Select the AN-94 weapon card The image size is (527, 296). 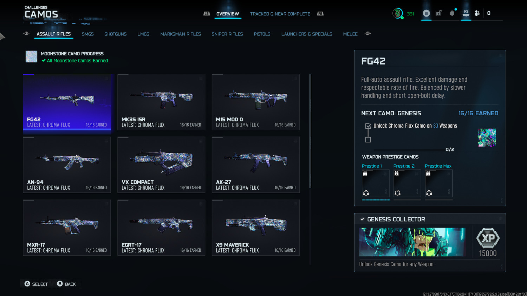(x=67, y=165)
